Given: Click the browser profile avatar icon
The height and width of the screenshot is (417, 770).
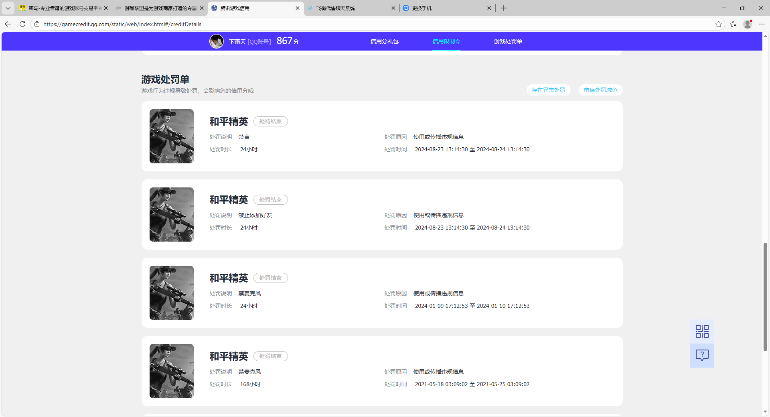Looking at the screenshot, I should click(748, 24).
